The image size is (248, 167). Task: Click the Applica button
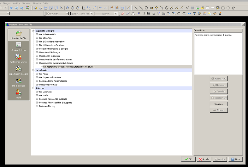click(220, 159)
